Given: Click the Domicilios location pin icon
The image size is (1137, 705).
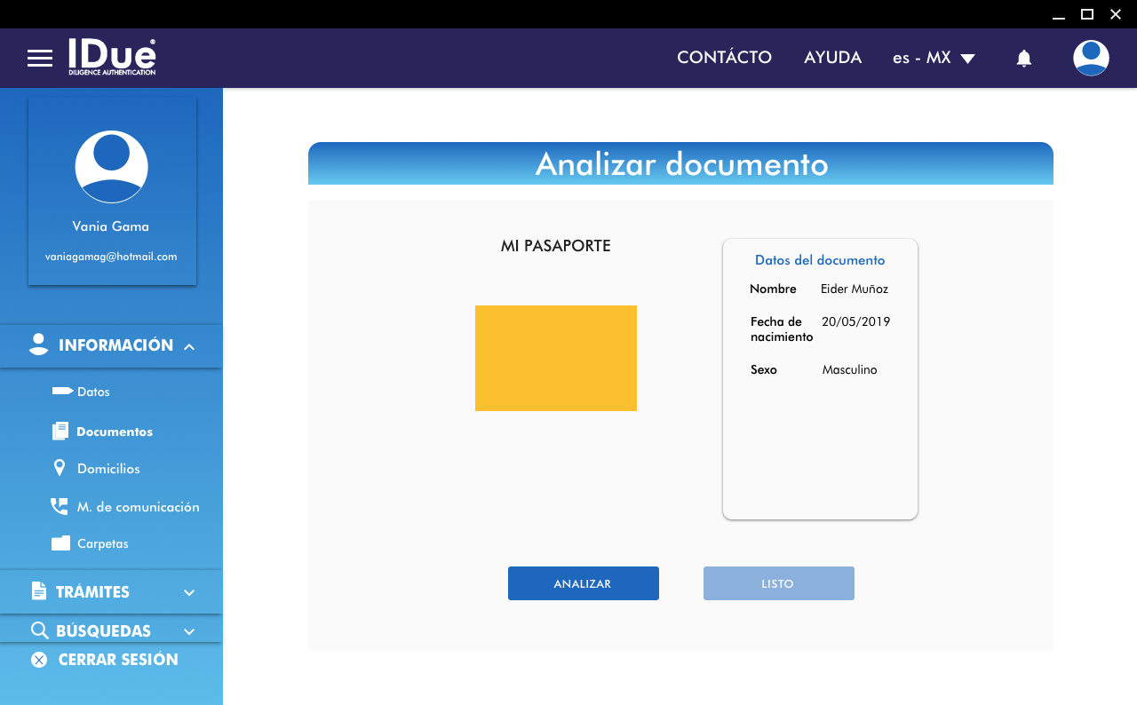Looking at the screenshot, I should pos(60,468).
